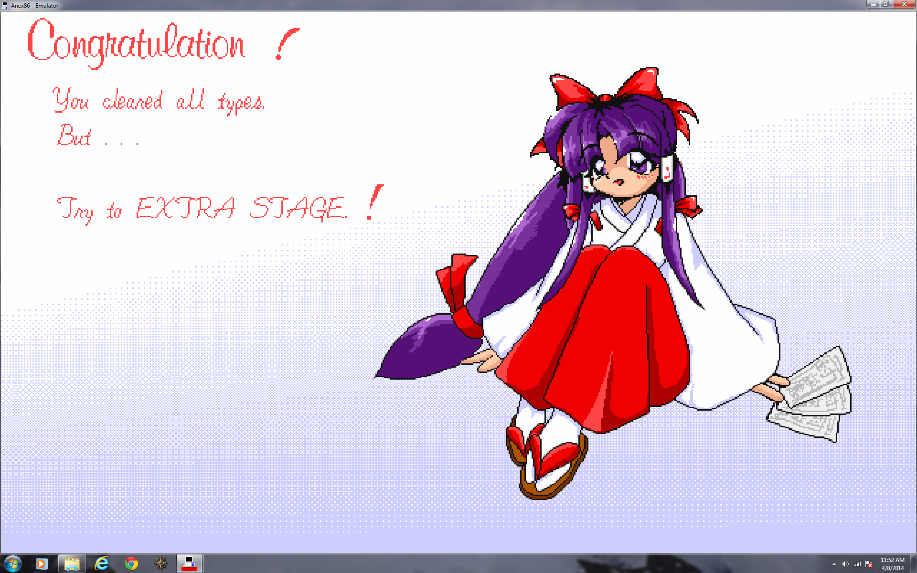Click the network signal tray icon
The image size is (917, 573).
coord(857,564)
